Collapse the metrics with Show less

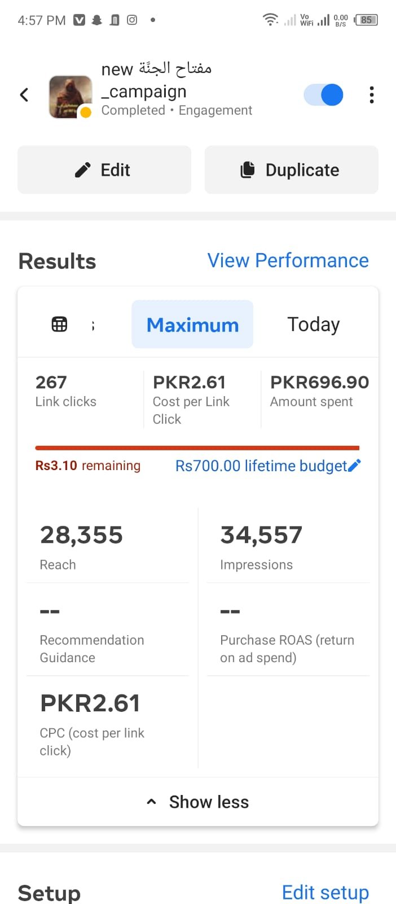[198, 802]
